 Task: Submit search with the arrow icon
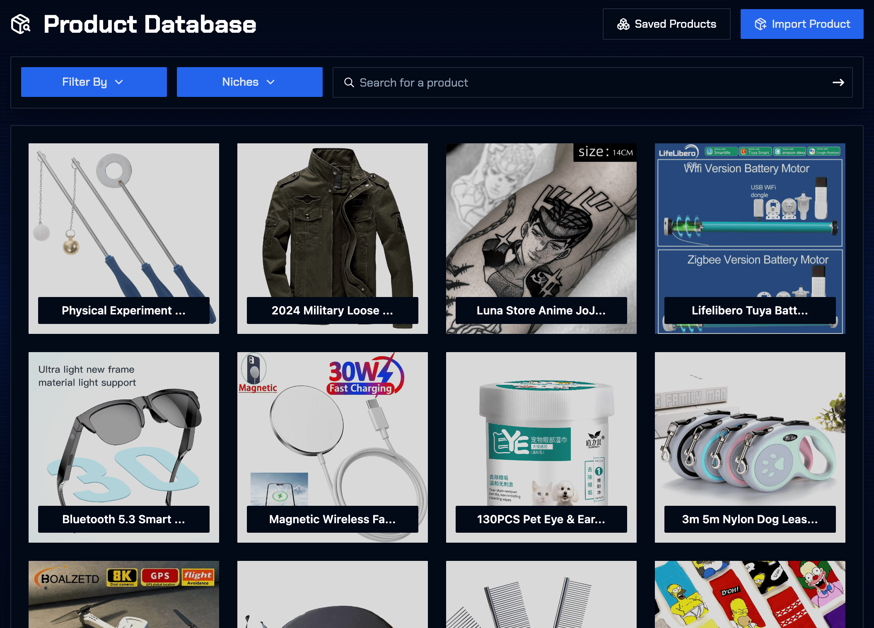(838, 82)
